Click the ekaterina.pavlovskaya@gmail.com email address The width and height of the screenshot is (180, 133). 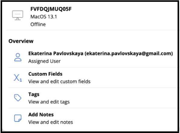pyautogui.click(x=129, y=53)
